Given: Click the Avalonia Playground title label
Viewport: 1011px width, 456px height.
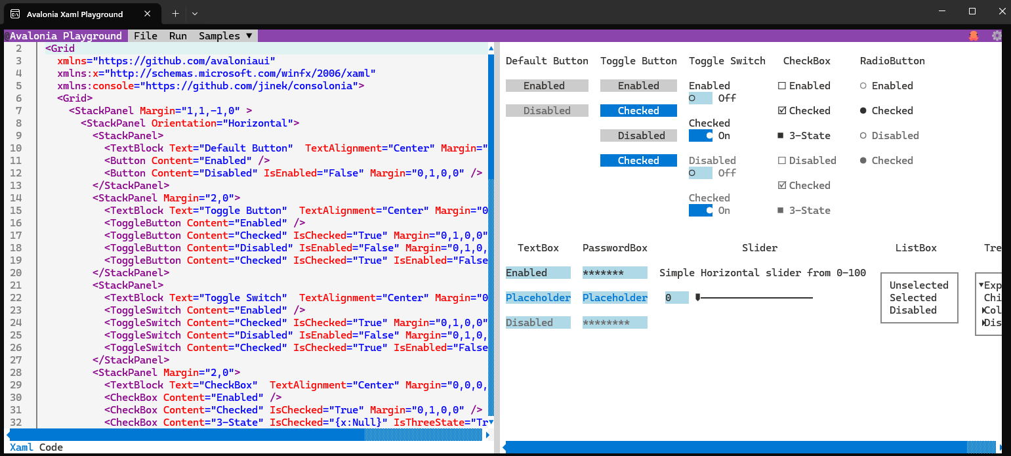Looking at the screenshot, I should pos(66,36).
